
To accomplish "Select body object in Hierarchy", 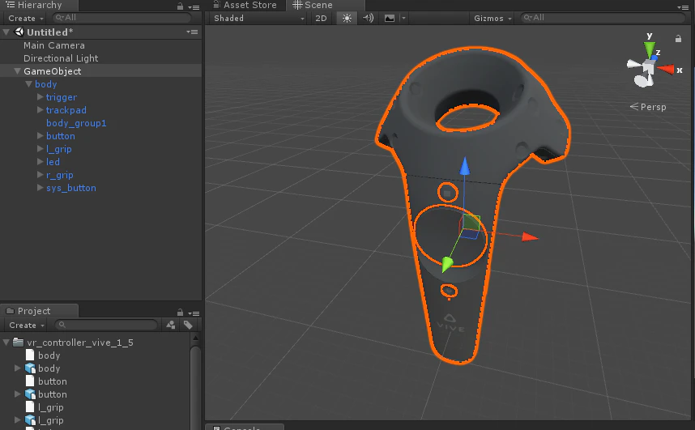I will tap(45, 83).
